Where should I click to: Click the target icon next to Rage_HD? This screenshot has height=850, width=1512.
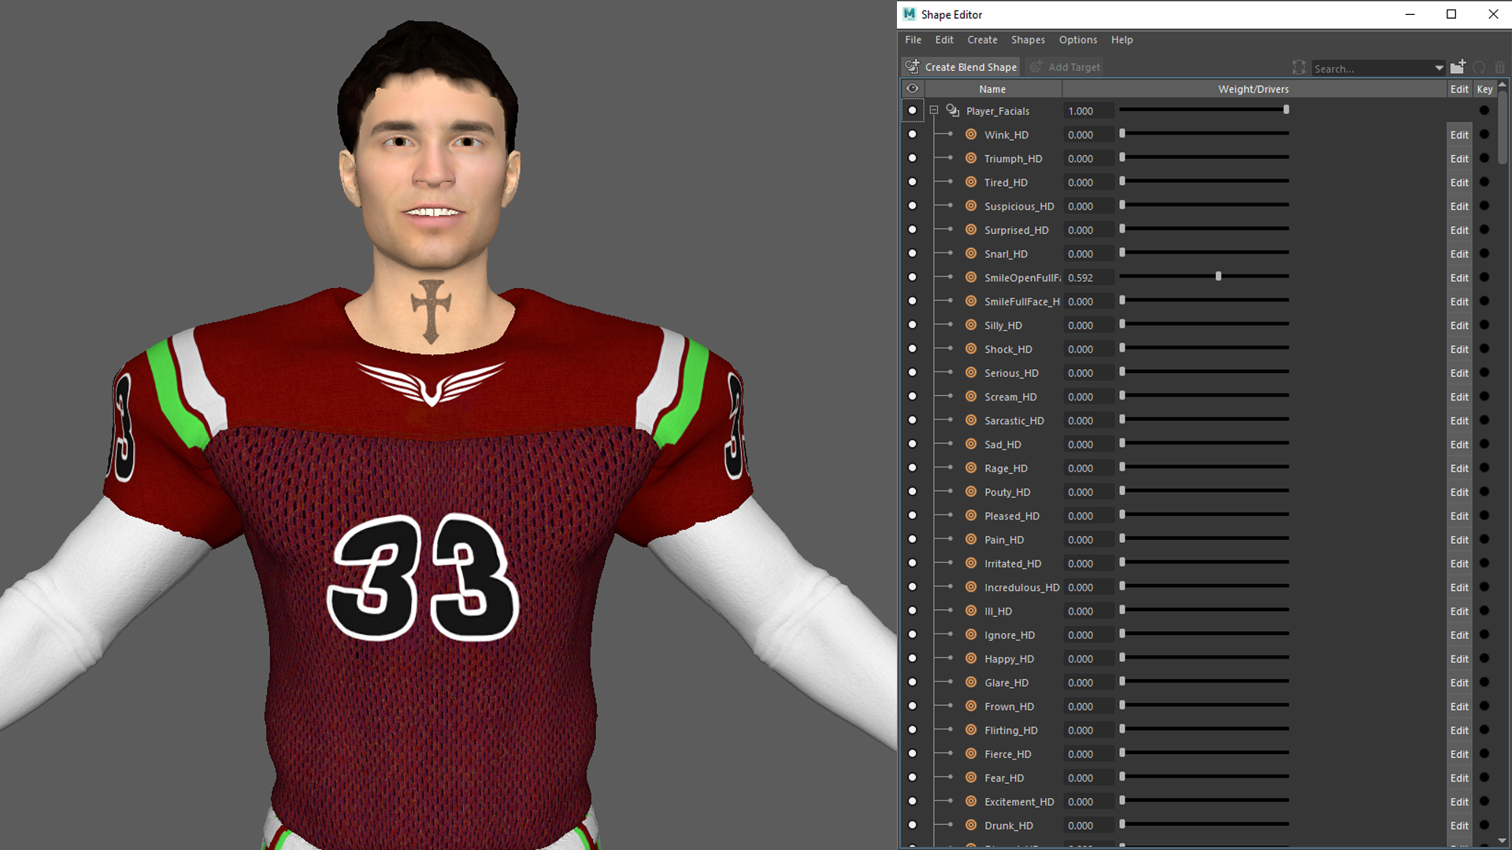pyautogui.click(x=971, y=468)
